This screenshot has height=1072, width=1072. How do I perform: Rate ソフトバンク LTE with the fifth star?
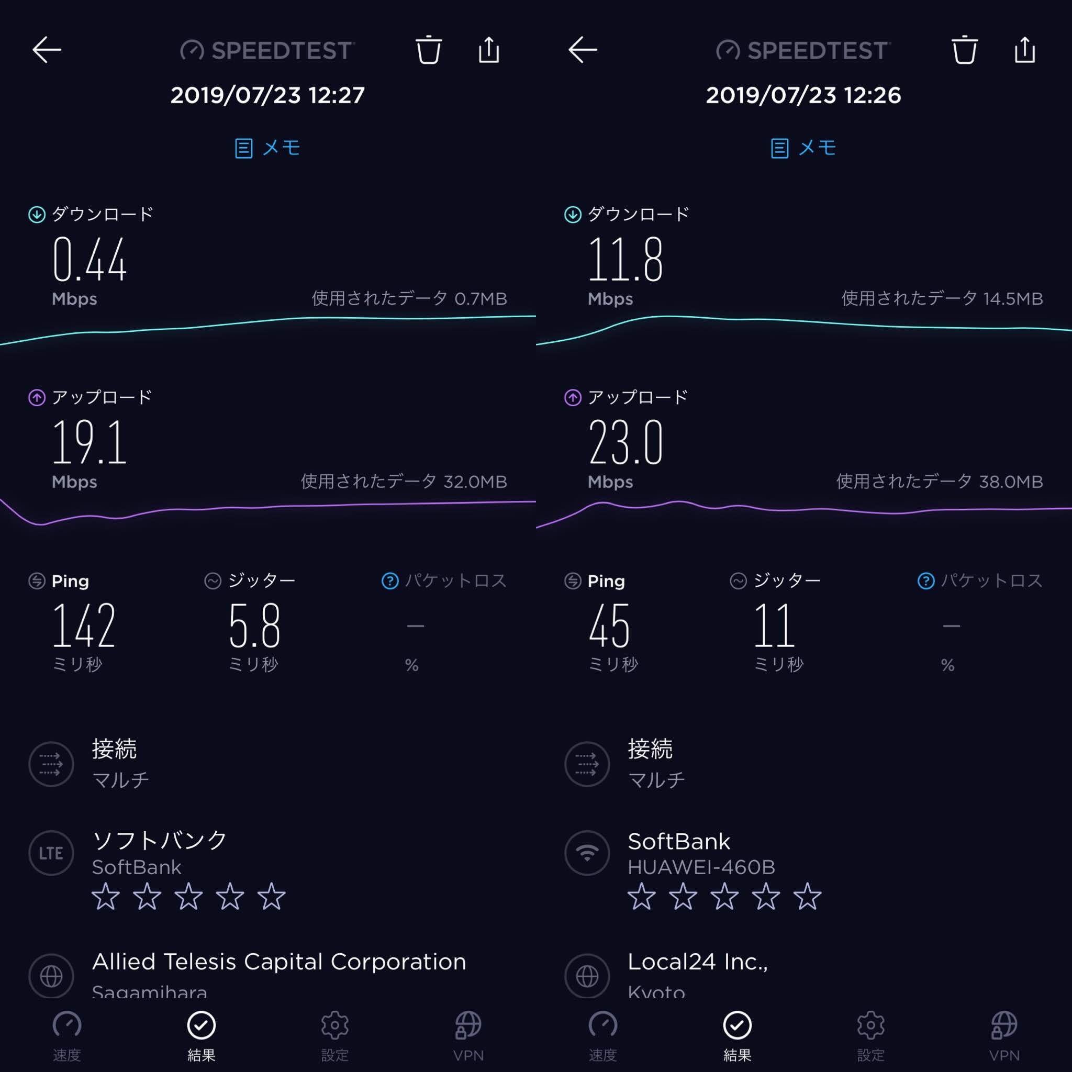[x=271, y=896]
